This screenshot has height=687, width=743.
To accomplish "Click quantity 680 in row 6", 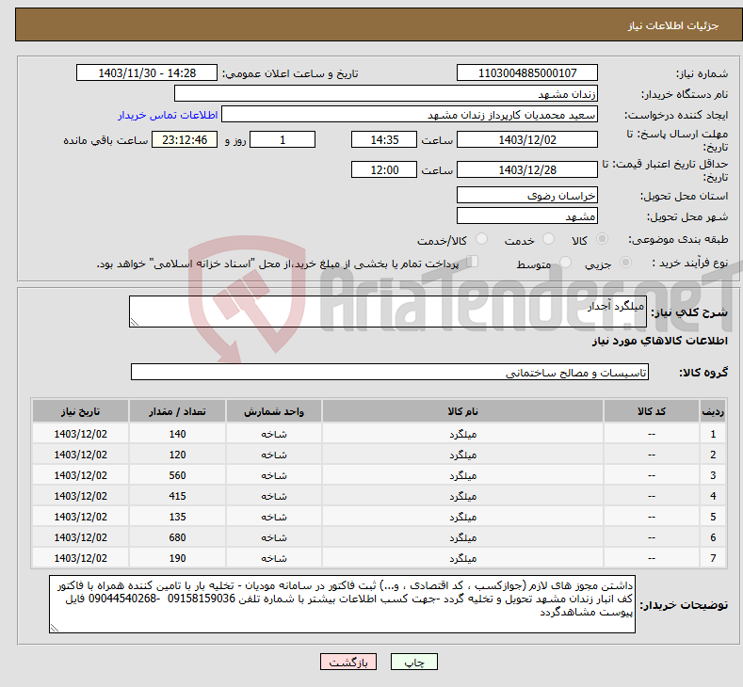I will click(x=177, y=537).
